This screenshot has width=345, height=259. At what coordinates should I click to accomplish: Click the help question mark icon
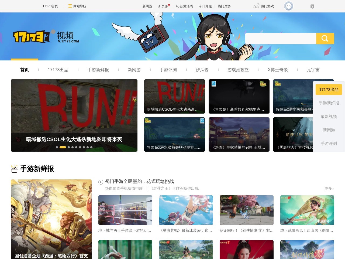click(x=312, y=6)
